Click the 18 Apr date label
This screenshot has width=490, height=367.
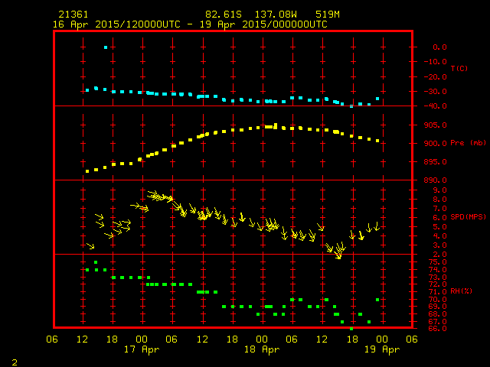tap(262, 349)
